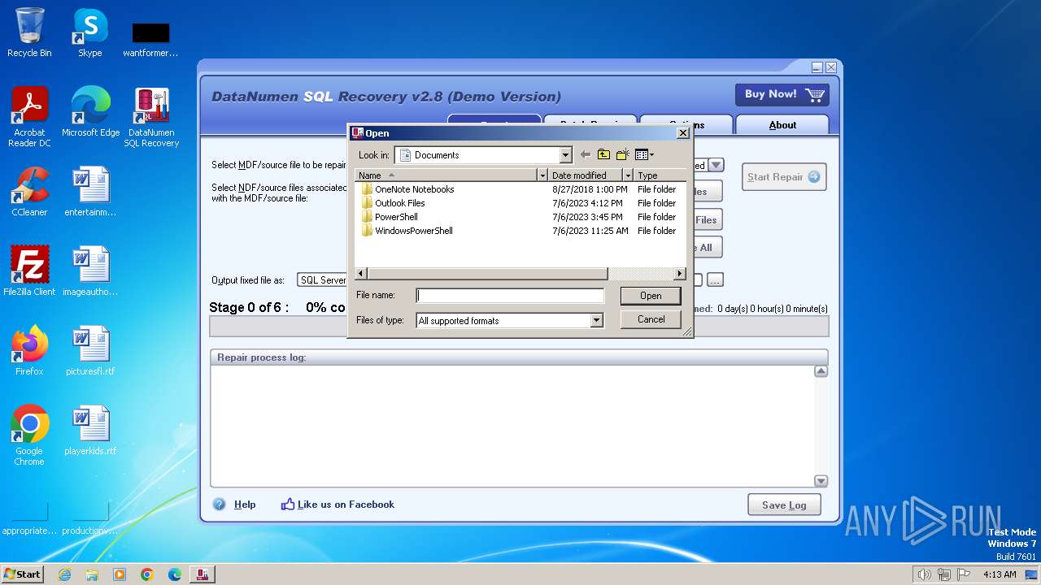Expand the view menu dropdown arrow

point(651,155)
